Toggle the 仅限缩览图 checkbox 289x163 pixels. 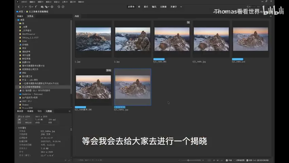tap(235, 160)
